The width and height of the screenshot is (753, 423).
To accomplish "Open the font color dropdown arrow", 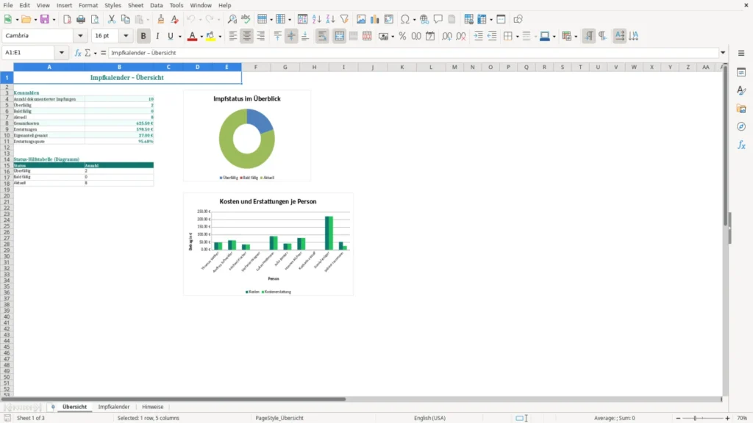I will point(201,37).
